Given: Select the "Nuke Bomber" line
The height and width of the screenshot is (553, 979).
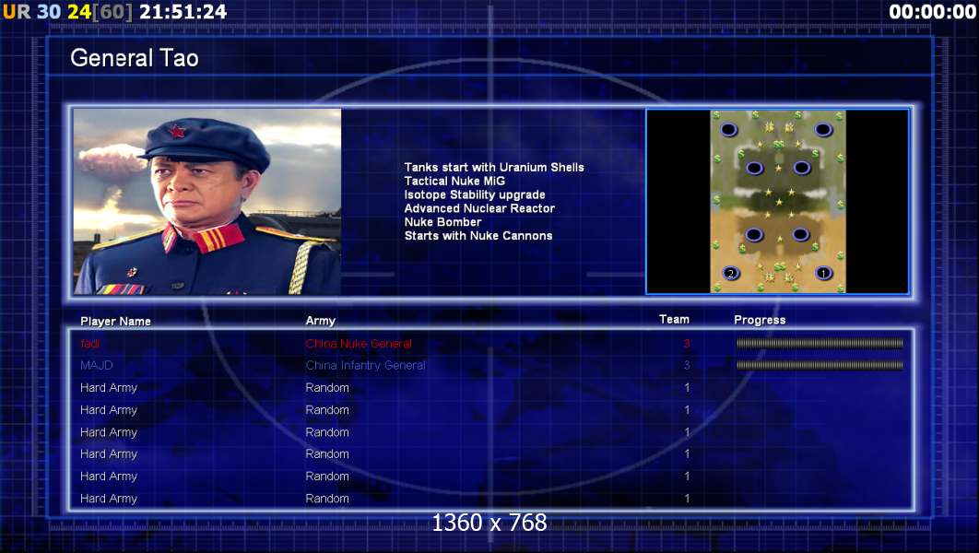Looking at the screenshot, I should coord(442,222).
